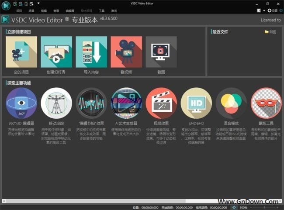The height and width of the screenshot is (210, 284).
Task: Open the 剪辑 menu
Action: click(x=44, y=11)
